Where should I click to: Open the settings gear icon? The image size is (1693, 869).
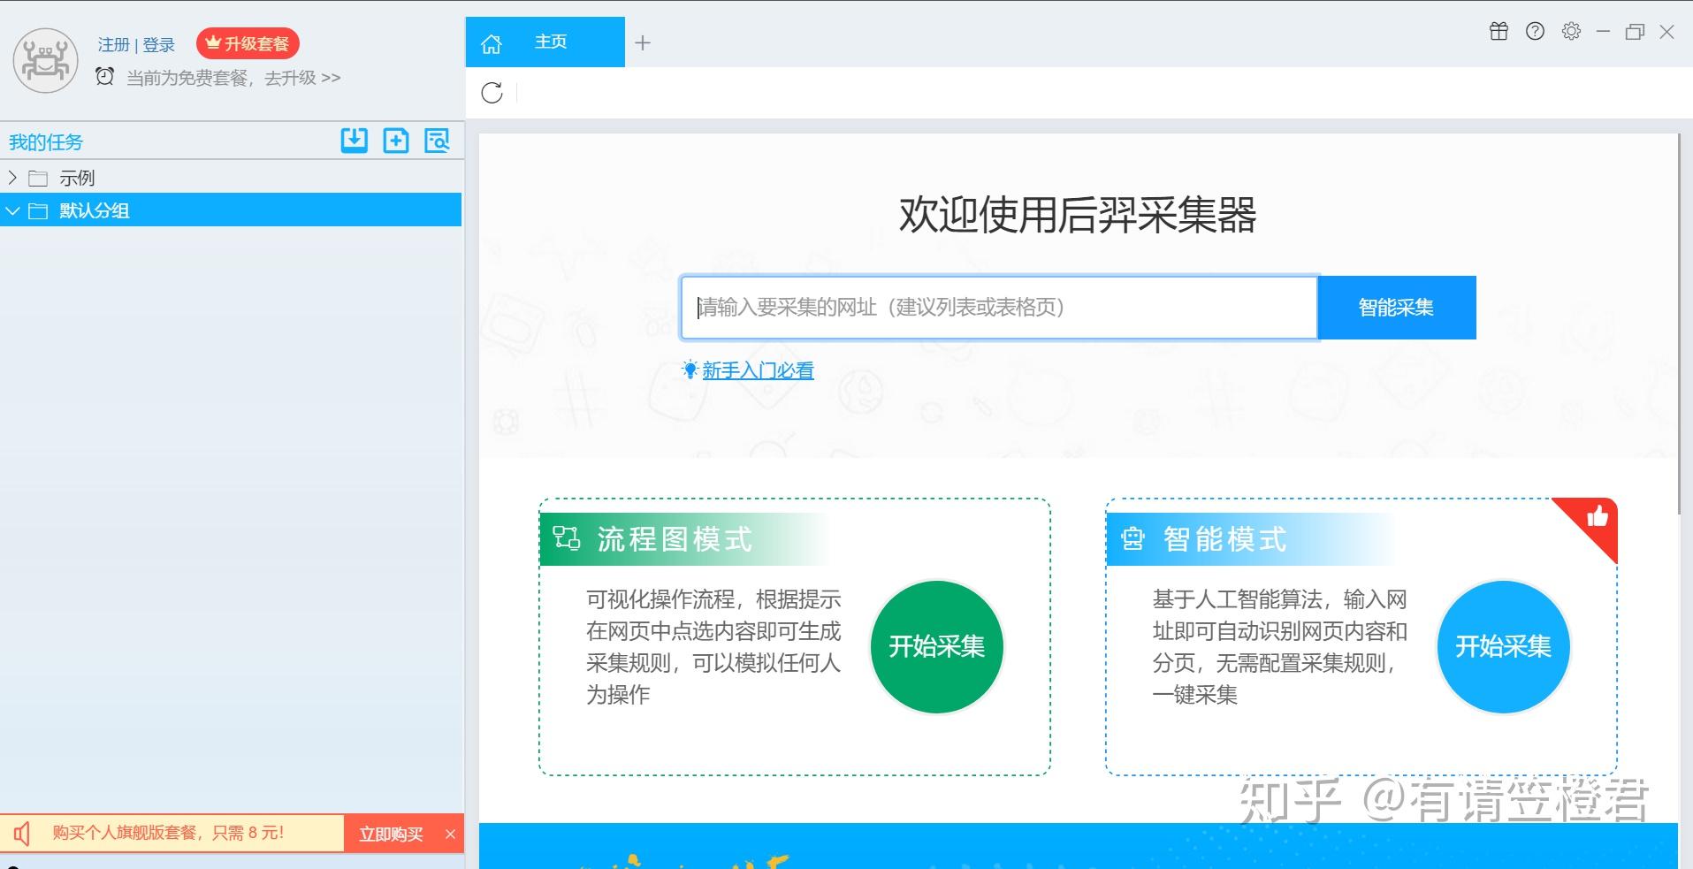coord(1571,32)
